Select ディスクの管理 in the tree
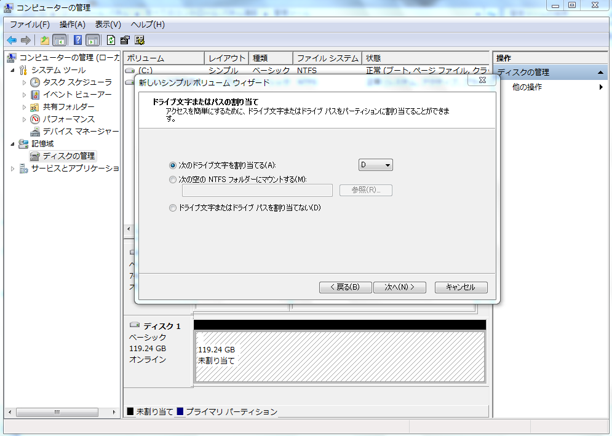This screenshot has height=436, width=612. (x=69, y=156)
